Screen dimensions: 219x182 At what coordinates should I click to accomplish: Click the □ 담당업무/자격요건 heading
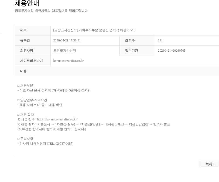coord(32,100)
